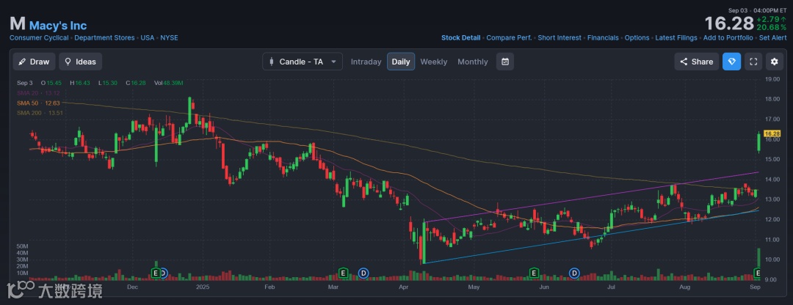Click the SMA 200 indicator label
This screenshot has width=793, height=305.
(38, 113)
